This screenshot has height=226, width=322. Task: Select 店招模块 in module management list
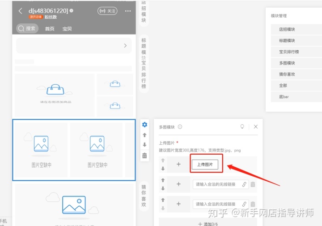pyautogui.click(x=297, y=30)
